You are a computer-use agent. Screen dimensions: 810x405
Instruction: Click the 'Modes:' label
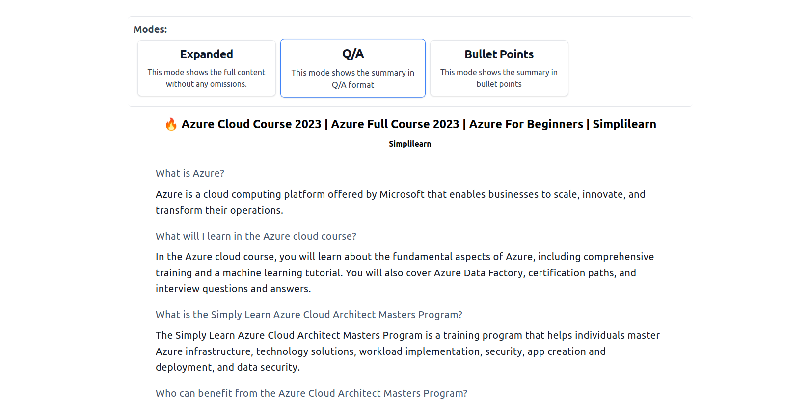(x=150, y=29)
